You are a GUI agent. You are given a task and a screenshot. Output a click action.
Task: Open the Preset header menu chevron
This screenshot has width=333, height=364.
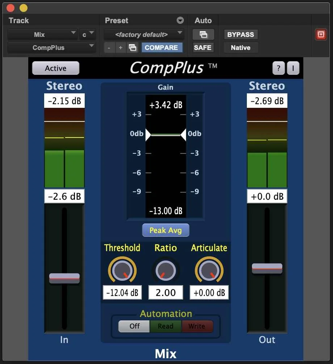coord(180,20)
